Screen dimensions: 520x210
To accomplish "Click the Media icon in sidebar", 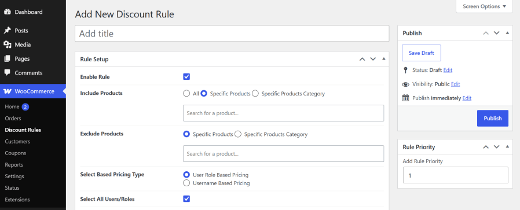I will [8, 45].
